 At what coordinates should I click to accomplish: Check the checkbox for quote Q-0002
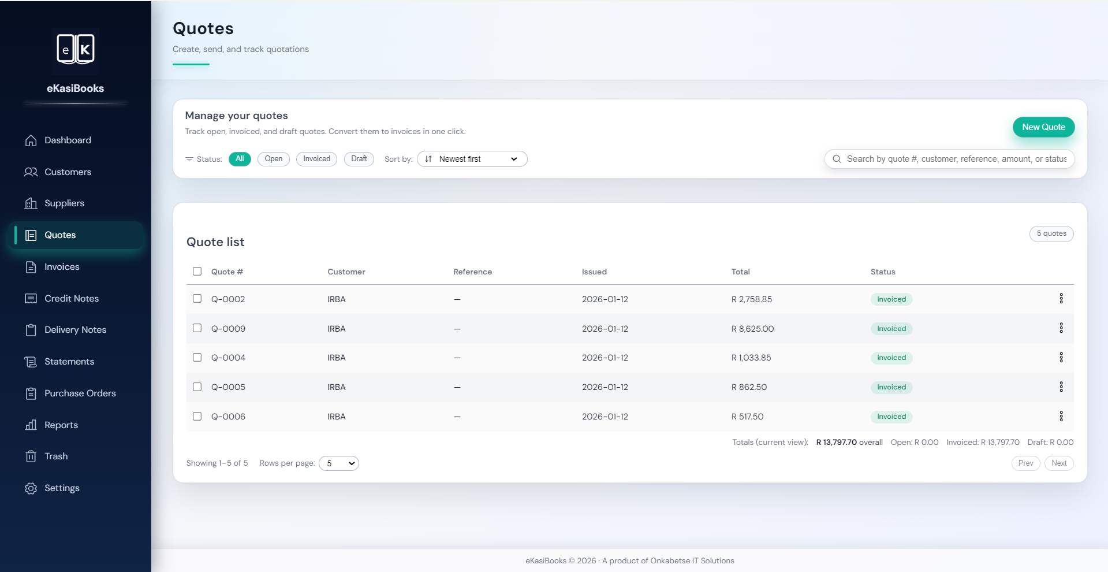197,299
